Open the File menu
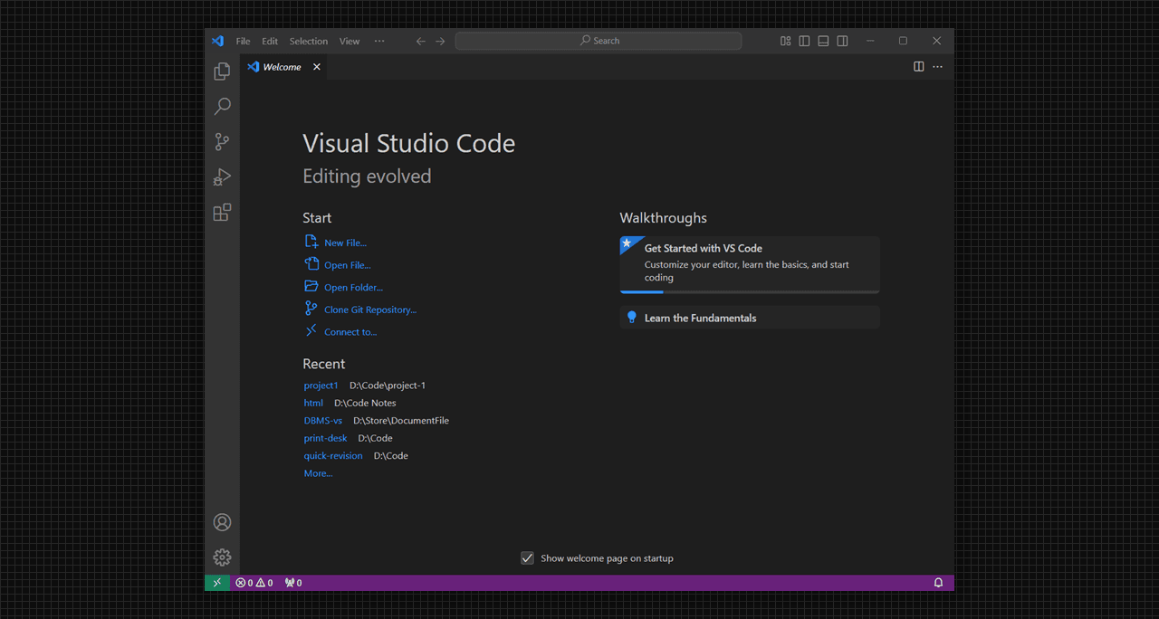The height and width of the screenshot is (619, 1159). pos(243,41)
